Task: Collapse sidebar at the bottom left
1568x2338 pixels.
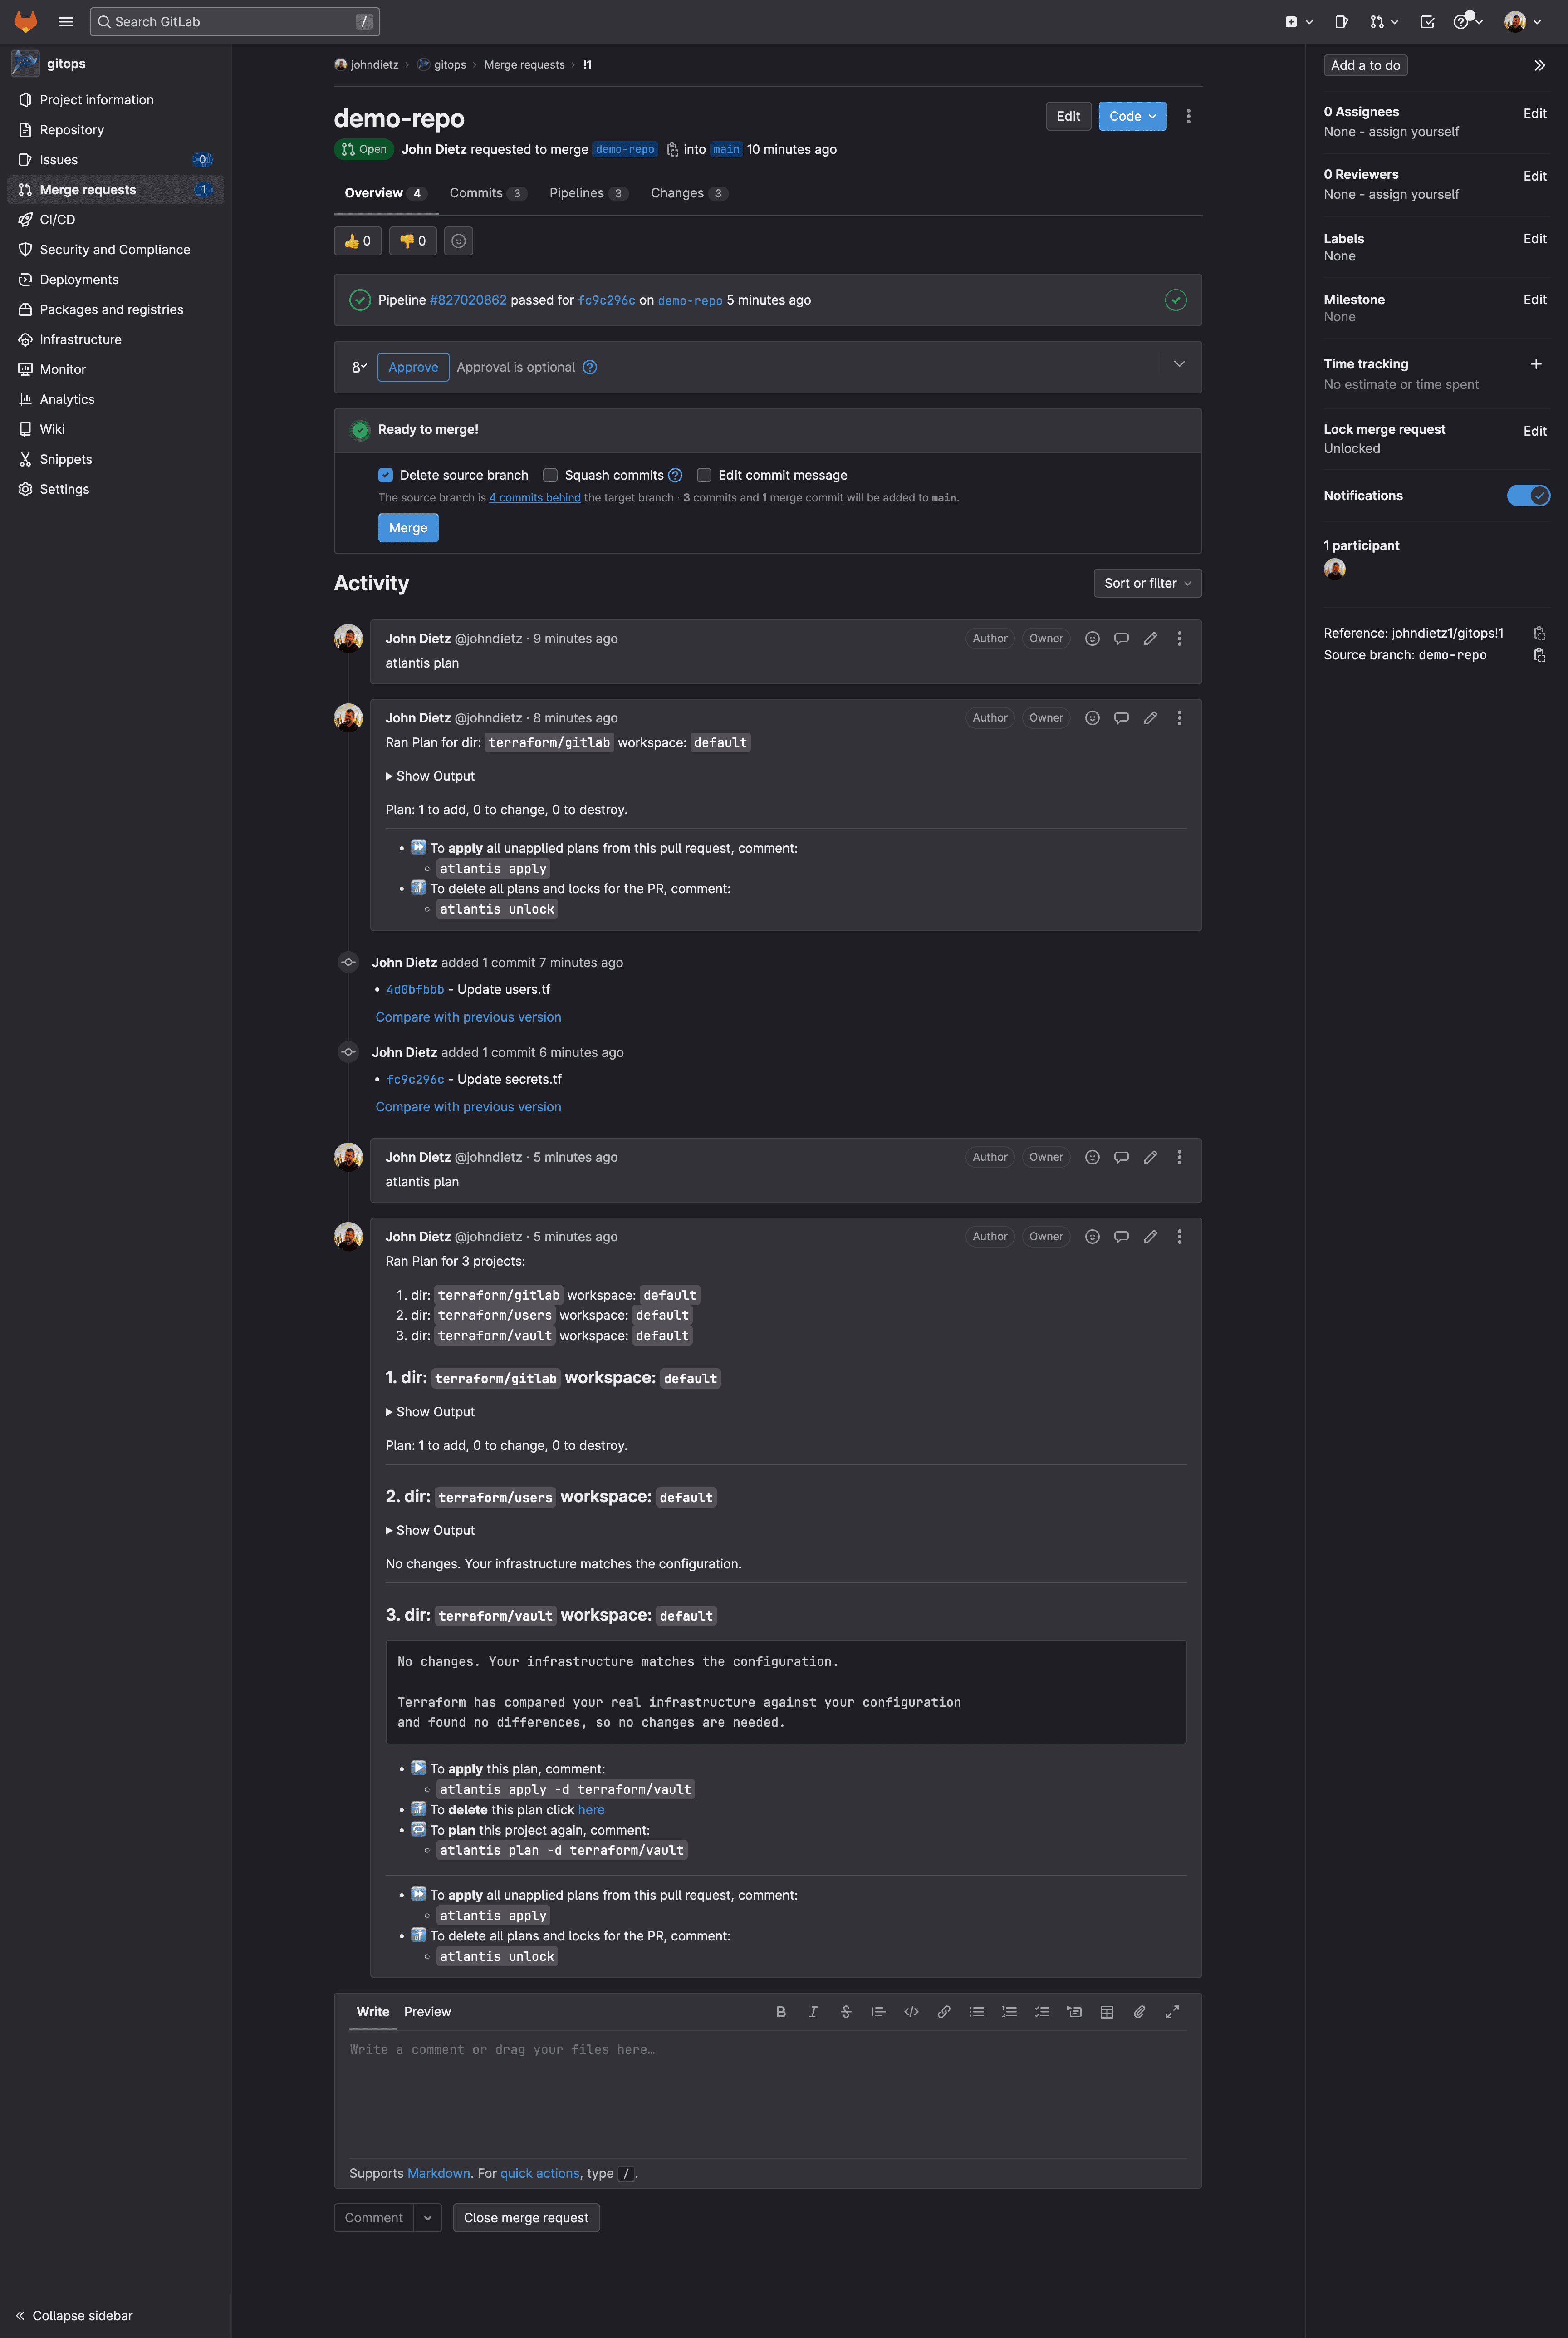Action: coord(74,2316)
